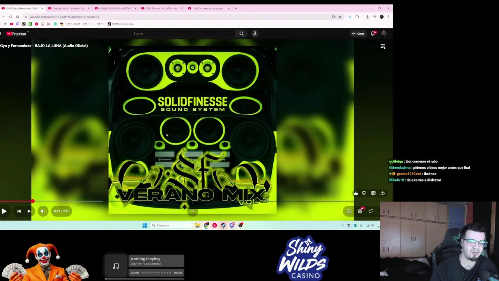Focus the Buscar search field
This screenshot has width=499, height=281.
tap(183, 34)
